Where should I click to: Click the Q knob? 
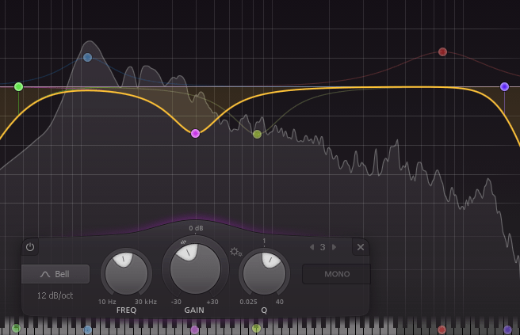coord(264,273)
